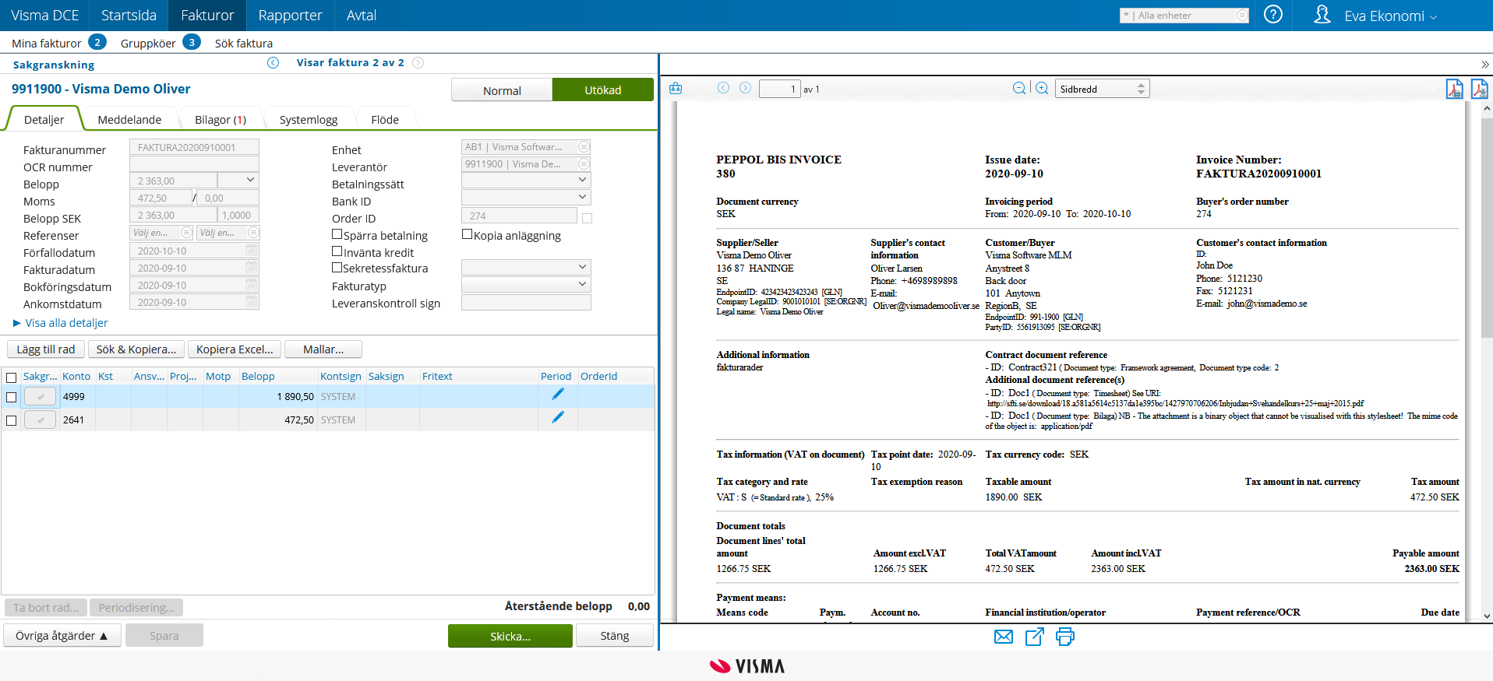Open second PDF icon at far right
The width and height of the screenshot is (1493, 681).
click(1479, 89)
